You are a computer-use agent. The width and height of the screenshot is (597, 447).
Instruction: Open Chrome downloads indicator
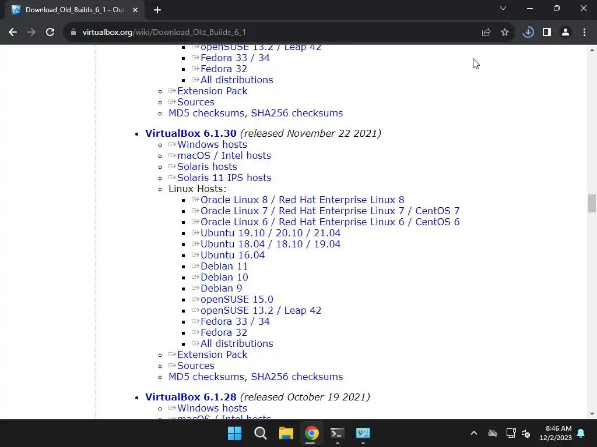click(528, 33)
